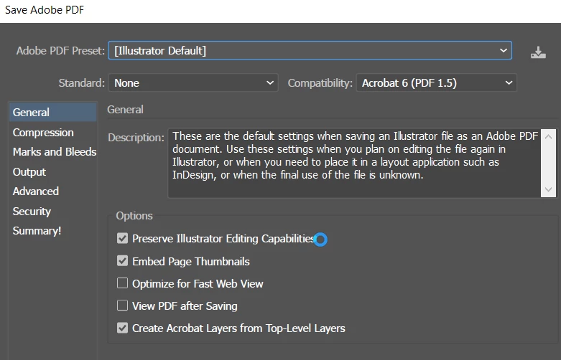Screen dimensions: 561x360
Task: Select the General category
Action: coord(53,112)
